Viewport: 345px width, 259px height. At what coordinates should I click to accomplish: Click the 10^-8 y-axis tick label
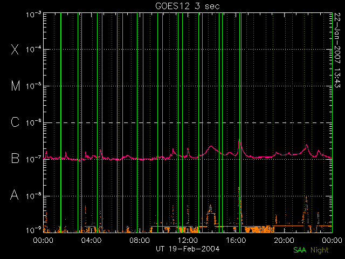click(33, 196)
